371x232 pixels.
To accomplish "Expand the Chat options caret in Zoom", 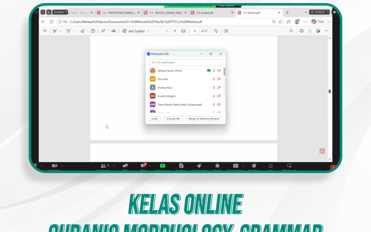I will click(x=149, y=166).
